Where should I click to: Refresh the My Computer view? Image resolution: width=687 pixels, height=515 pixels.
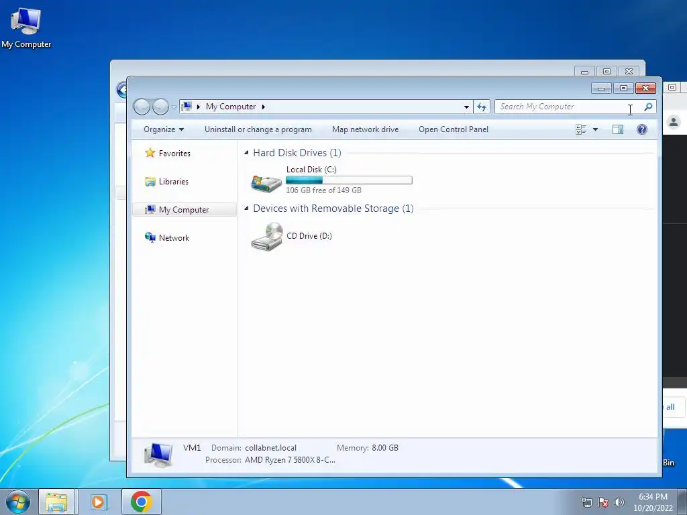coord(482,107)
